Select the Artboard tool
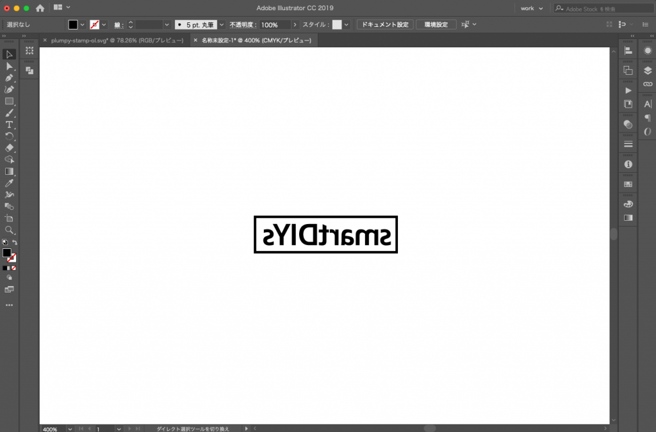 click(x=9, y=218)
